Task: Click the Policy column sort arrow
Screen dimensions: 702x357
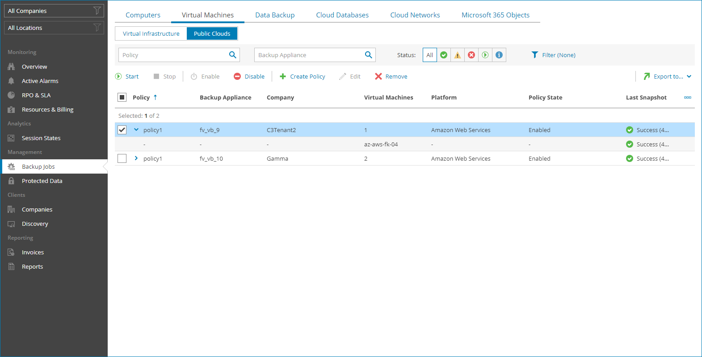Action: (155, 97)
